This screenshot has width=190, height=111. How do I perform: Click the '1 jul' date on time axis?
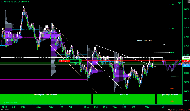click(162, 107)
